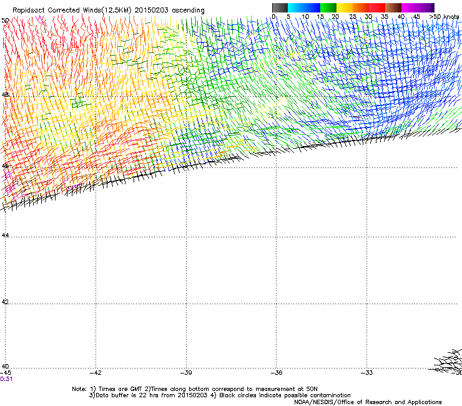This screenshot has width=462, height=406.
Task: Click the latitude label 42
Action: (5, 302)
